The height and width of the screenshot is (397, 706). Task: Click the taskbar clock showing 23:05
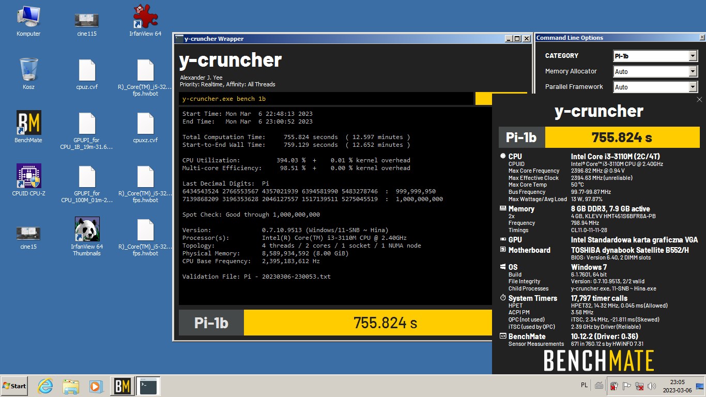(677, 386)
